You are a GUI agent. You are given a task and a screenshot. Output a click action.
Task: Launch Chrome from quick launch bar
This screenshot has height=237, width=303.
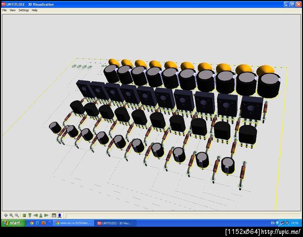(31, 223)
